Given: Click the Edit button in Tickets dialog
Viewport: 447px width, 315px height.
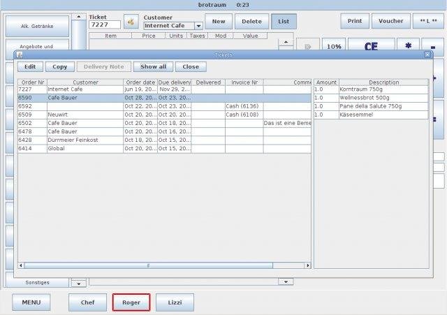Looking at the screenshot, I should click(30, 67).
